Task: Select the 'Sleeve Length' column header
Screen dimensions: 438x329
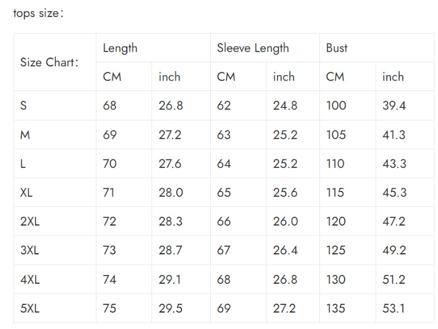Action: (x=252, y=48)
